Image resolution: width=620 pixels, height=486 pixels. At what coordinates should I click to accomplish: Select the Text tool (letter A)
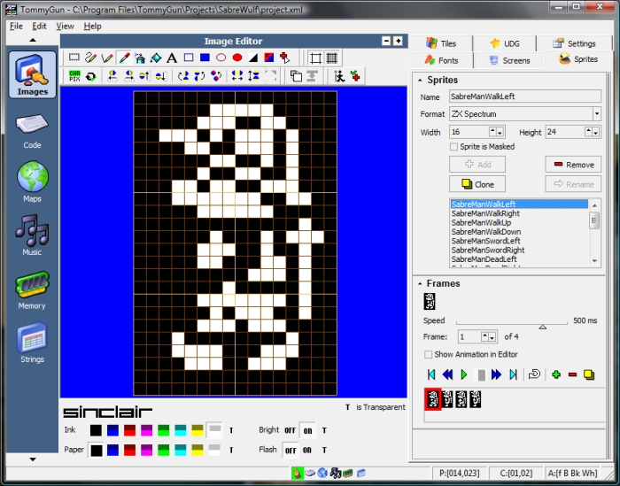[172, 58]
